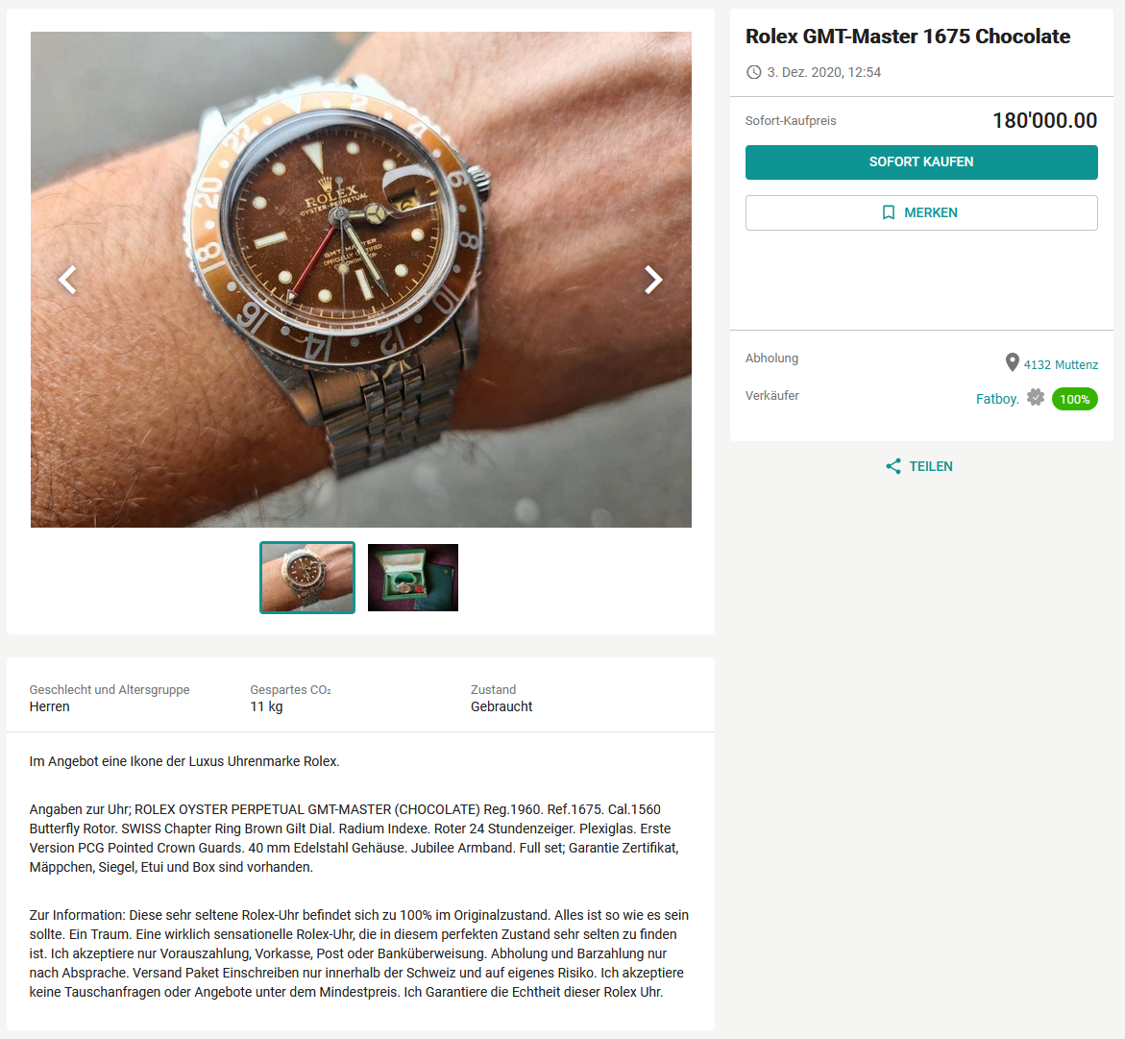Viewport: 1125px width, 1039px height.
Task: Open seller profile Fatboy.
Action: 997,399
